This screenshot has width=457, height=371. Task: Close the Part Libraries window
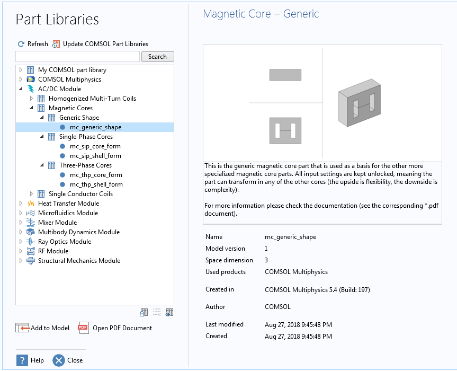[x=68, y=360]
